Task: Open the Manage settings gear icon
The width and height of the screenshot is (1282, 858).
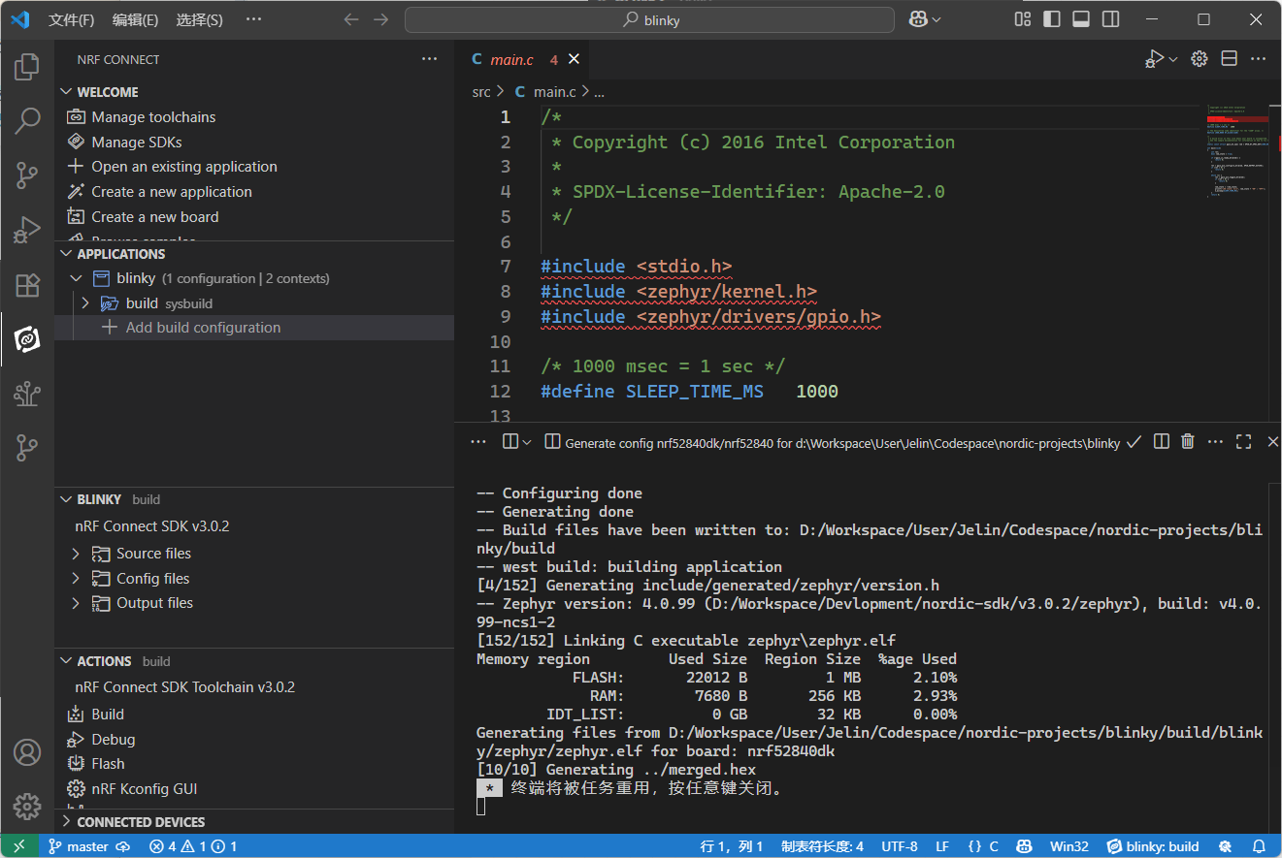Action: [x=27, y=806]
